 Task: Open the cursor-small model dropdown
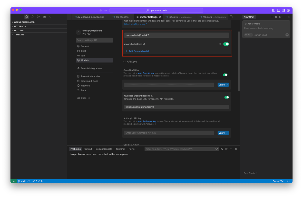[260, 35]
